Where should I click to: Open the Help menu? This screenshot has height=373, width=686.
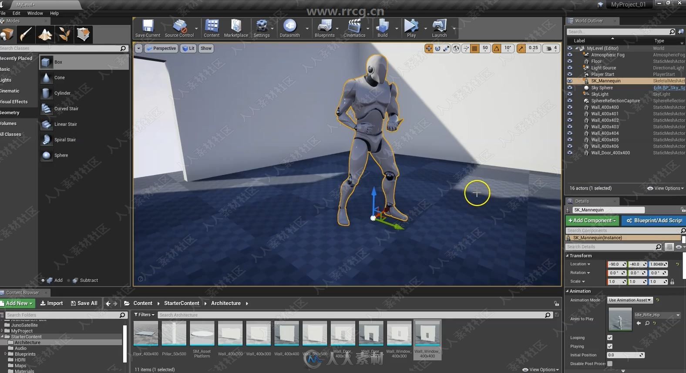coord(54,14)
